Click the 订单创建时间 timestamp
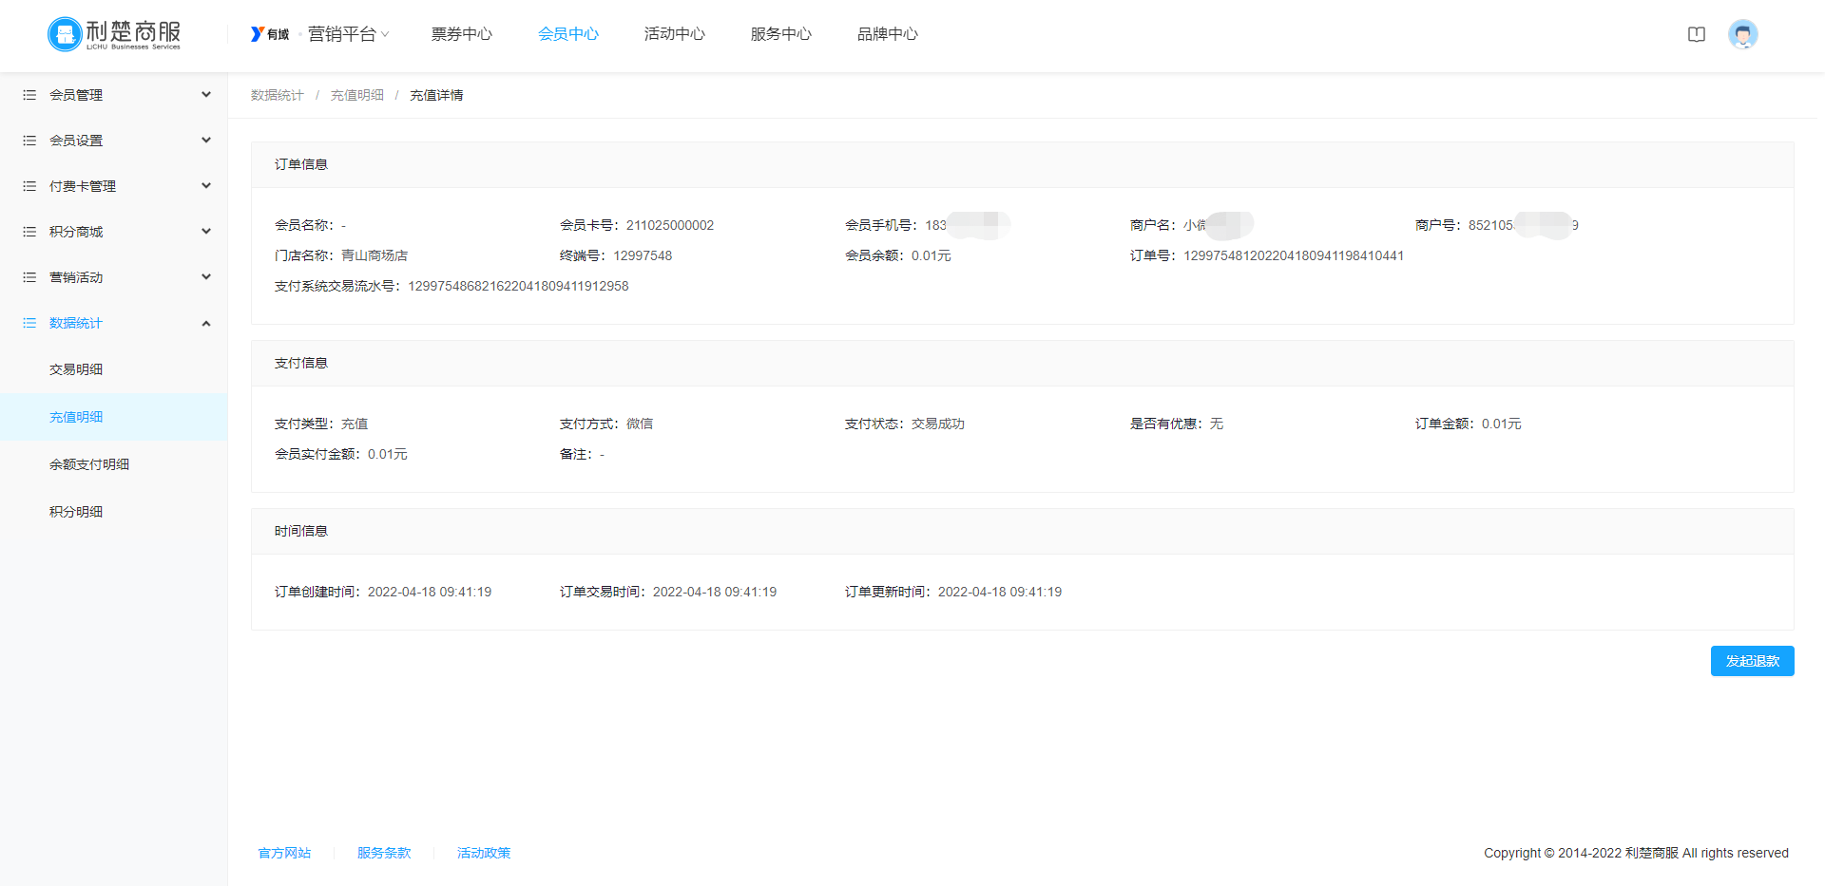Viewport: 1825px width, 886px height. (x=430, y=592)
